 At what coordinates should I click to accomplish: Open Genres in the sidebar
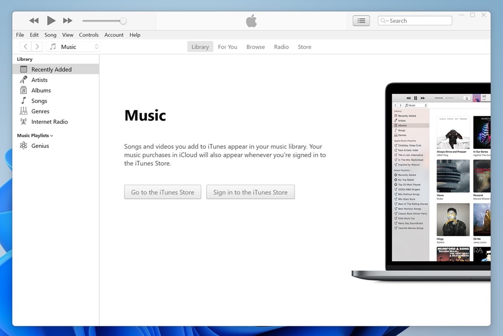click(40, 111)
